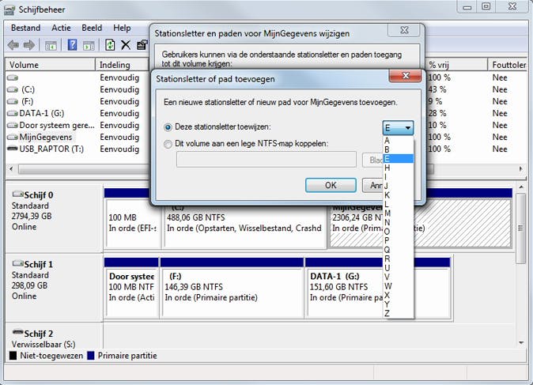Choose highlighted letter E in dropdown list

(398, 159)
